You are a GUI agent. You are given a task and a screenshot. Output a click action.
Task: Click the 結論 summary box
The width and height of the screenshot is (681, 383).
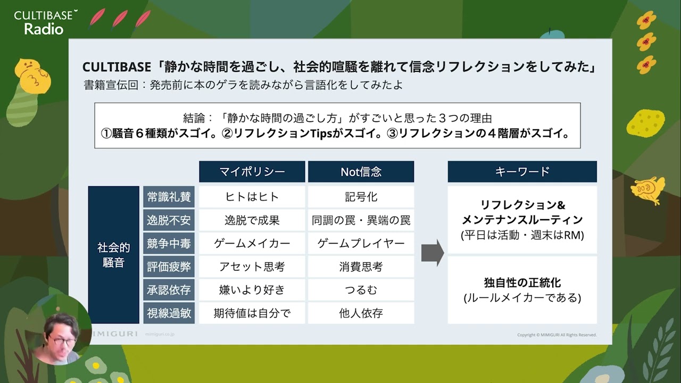337,126
